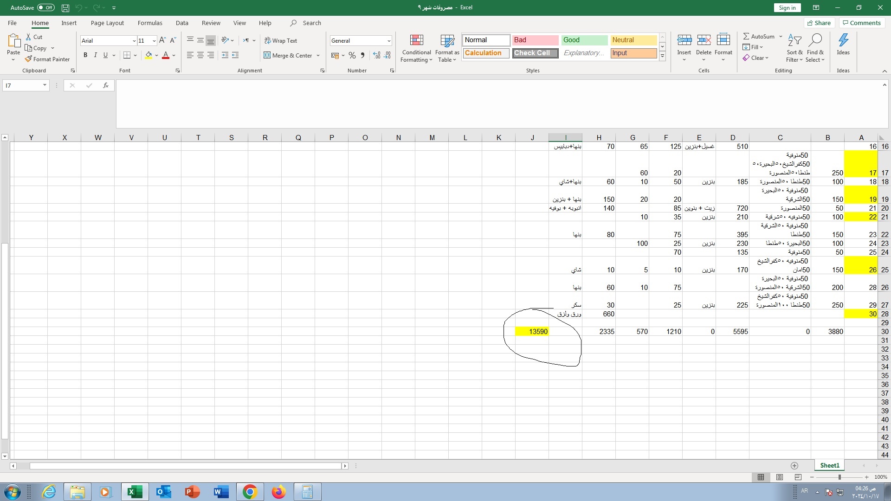891x501 pixels.
Task: Open Firefox from the taskbar
Action: [x=278, y=492]
